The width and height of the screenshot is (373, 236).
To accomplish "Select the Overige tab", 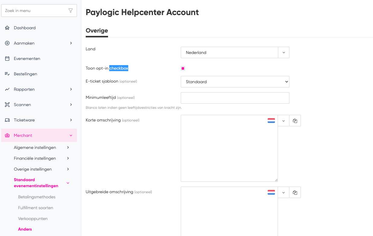I will (x=97, y=30).
